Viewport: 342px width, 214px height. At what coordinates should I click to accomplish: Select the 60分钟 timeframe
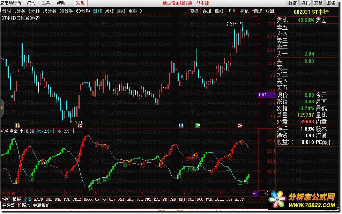pyautogui.click(x=83, y=11)
